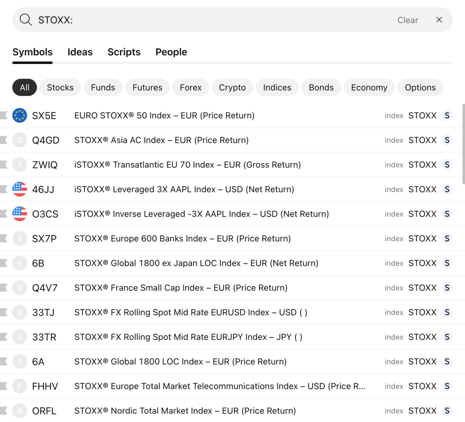Open the Scripts tab
The height and width of the screenshot is (422, 465).
click(x=124, y=52)
